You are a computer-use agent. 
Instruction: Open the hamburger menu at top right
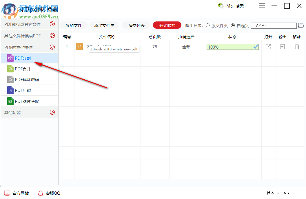pyautogui.click(x=262, y=6)
